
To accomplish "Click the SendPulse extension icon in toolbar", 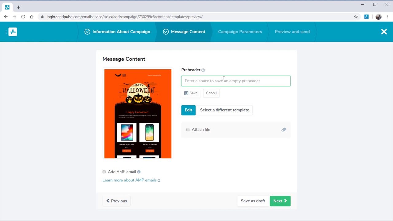I will tap(367, 17).
